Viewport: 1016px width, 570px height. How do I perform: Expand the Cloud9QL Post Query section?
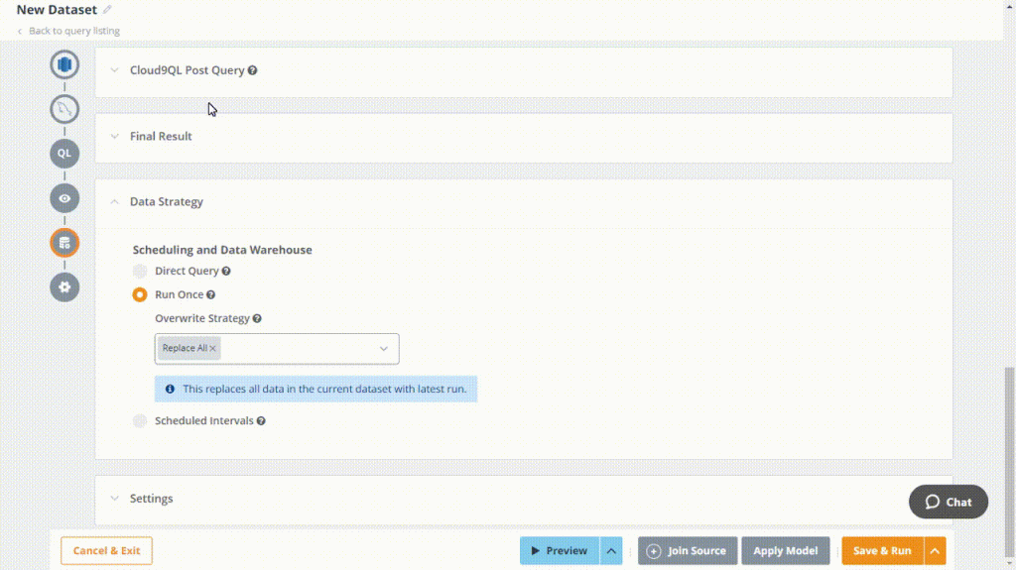[115, 70]
